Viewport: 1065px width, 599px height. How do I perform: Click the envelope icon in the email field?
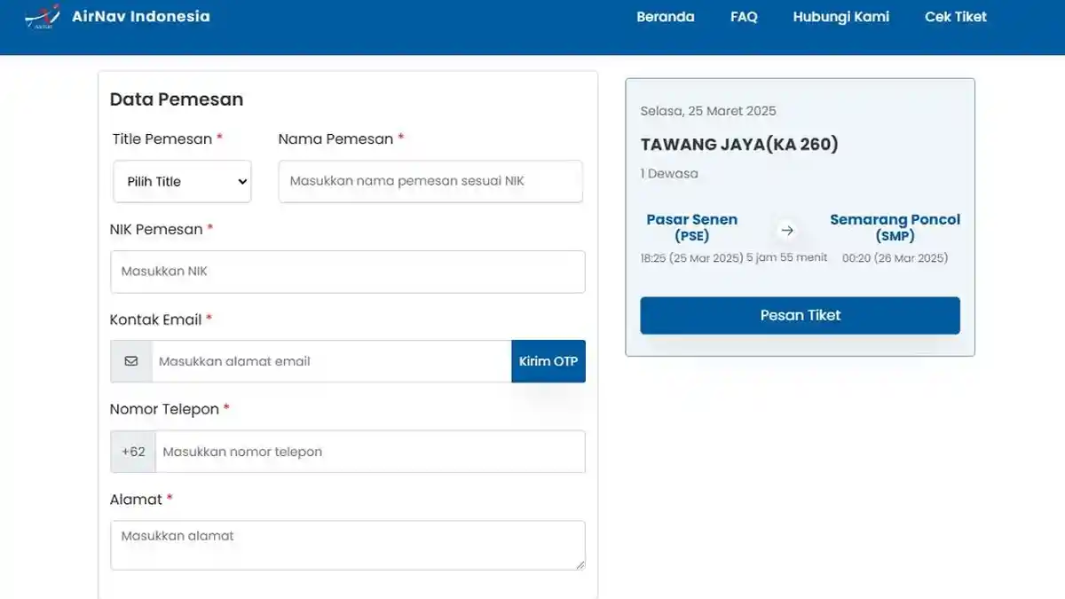click(x=130, y=361)
